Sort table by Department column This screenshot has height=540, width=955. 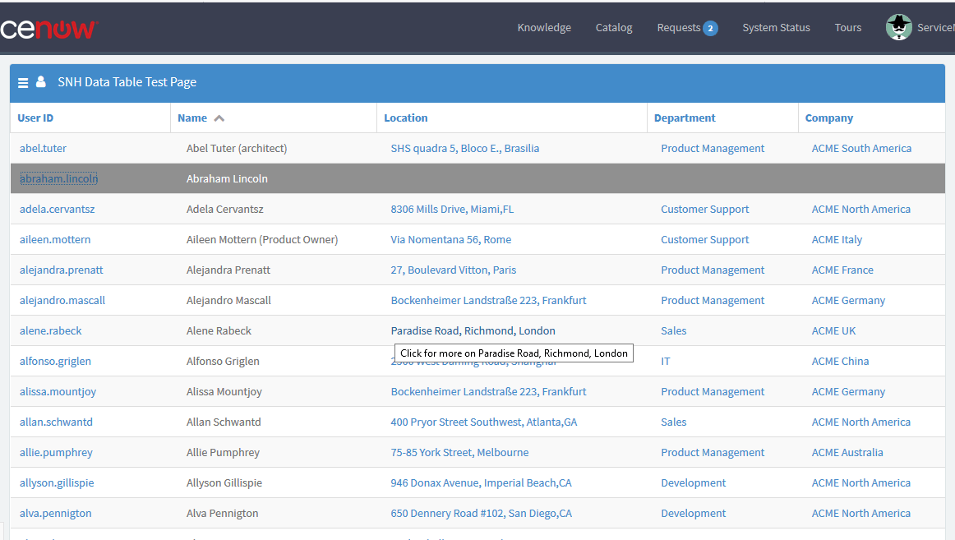click(x=685, y=118)
